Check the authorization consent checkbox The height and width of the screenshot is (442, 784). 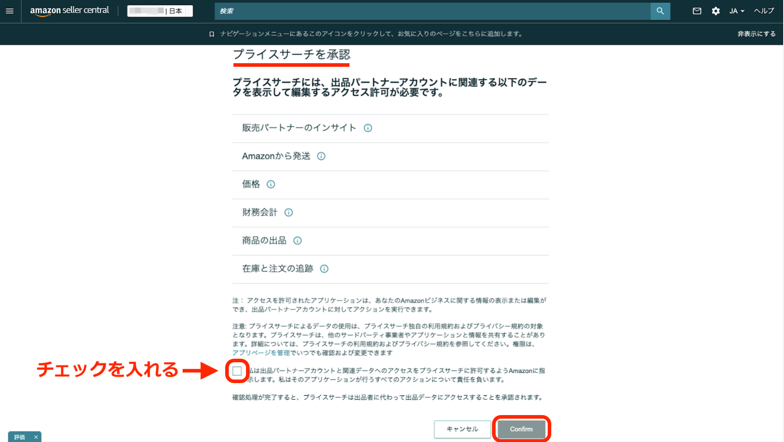[237, 371]
